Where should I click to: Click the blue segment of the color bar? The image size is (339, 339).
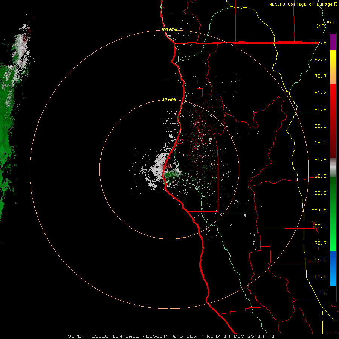[x=333, y=269]
